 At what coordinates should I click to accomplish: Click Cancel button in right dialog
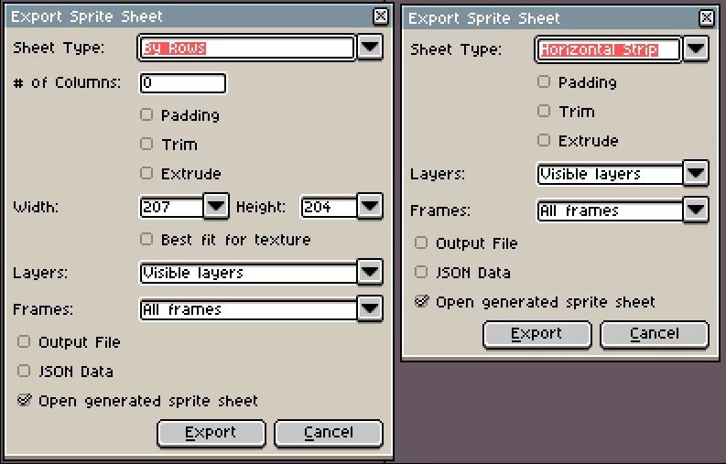(655, 334)
